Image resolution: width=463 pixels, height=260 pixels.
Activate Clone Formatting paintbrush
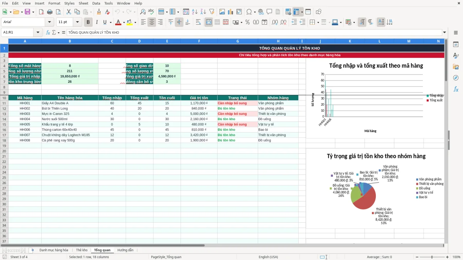tap(99, 12)
